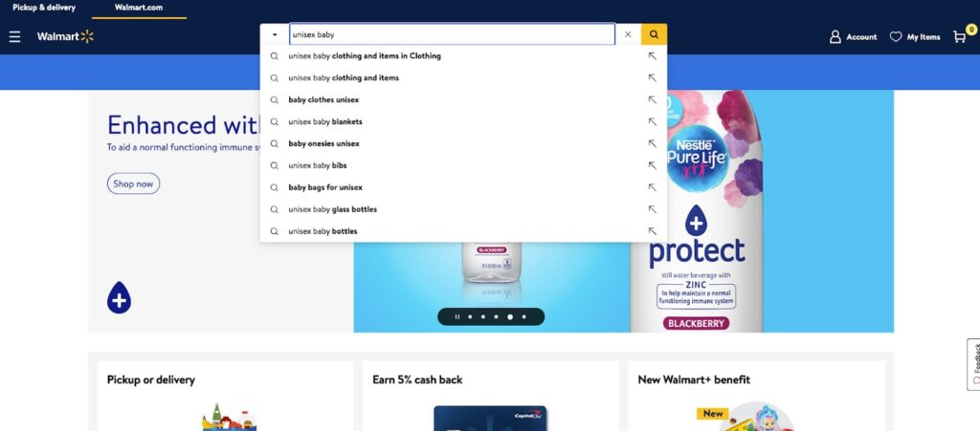Select suggestion 'unisex baby bibs'
The image size is (980, 431).
[463, 165]
